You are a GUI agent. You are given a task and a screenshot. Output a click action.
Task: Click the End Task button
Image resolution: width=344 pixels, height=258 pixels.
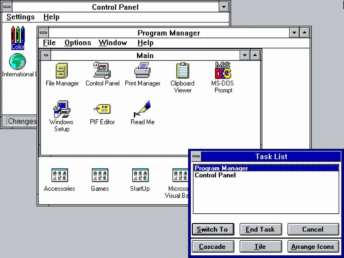261,229
